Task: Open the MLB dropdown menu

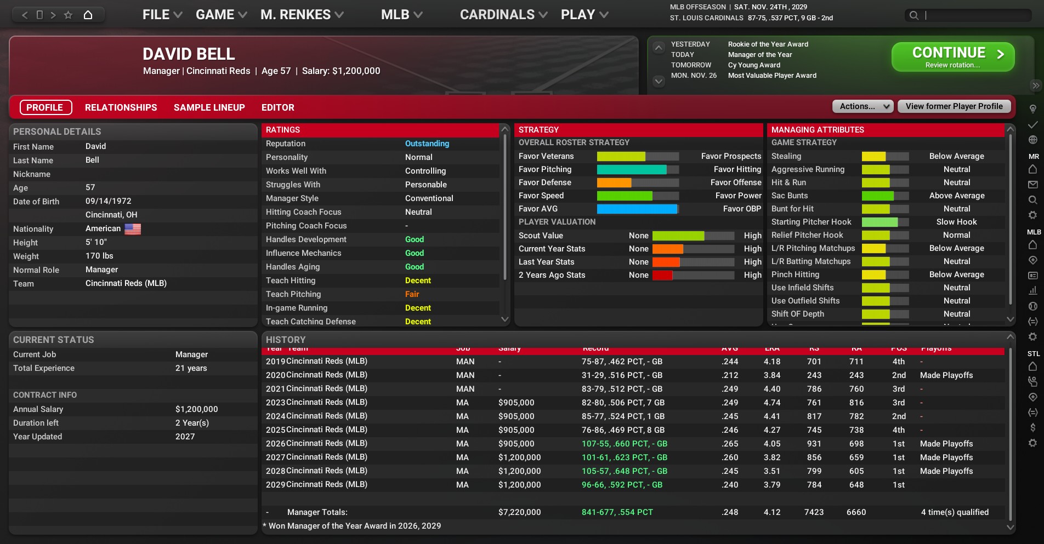Action: (x=401, y=15)
